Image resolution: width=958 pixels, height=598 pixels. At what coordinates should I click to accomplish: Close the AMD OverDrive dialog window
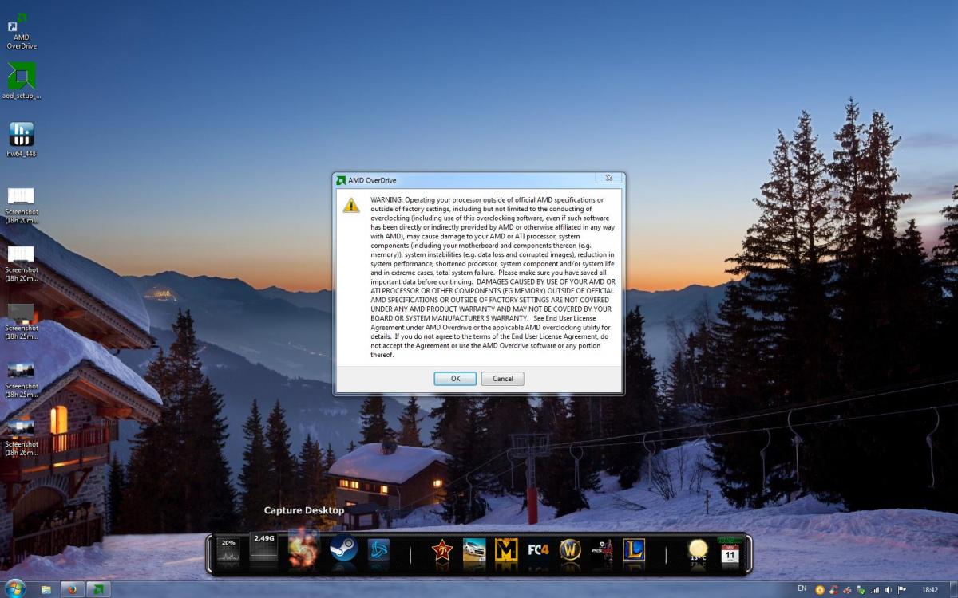click(608, 179)
